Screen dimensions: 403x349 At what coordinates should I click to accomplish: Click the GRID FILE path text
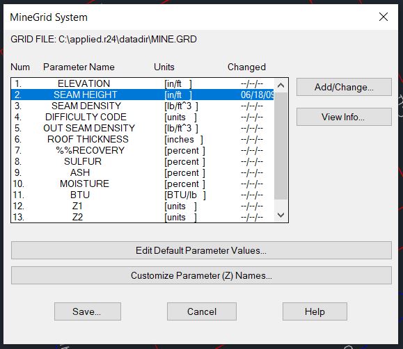(x=104, y=40)
